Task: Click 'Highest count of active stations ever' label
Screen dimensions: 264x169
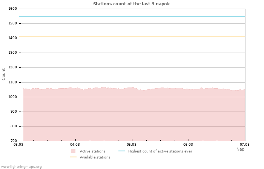Action: click(x=160, y=151)
